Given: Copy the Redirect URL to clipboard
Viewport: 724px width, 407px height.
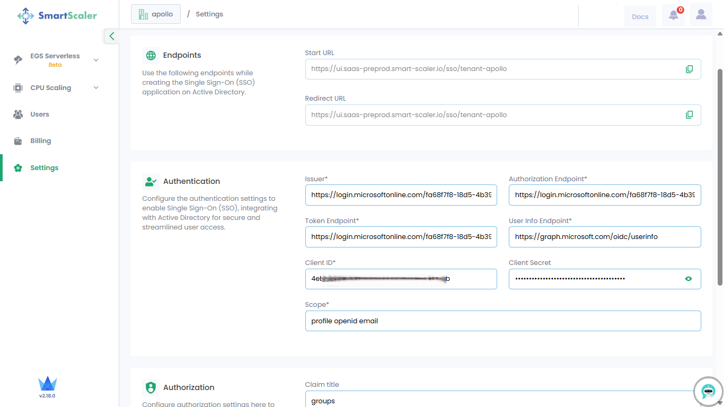Looking at the screenshot, I should 689,115.
